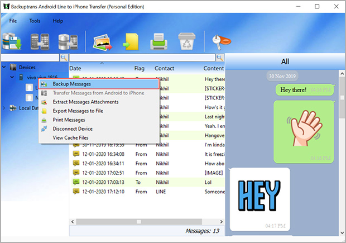Click the Backup Messages toolbar icon
The width and height of the screenshot is (346, 243).
coord(13,41)
